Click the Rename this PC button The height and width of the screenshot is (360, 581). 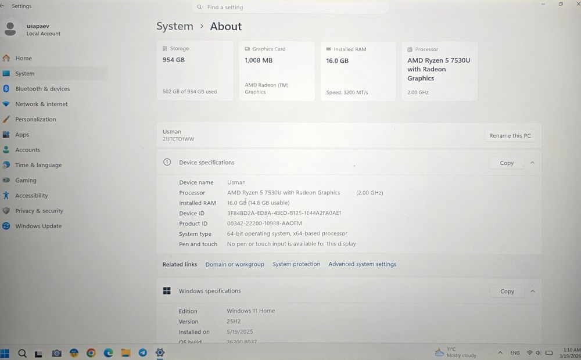tap(510, 135)
